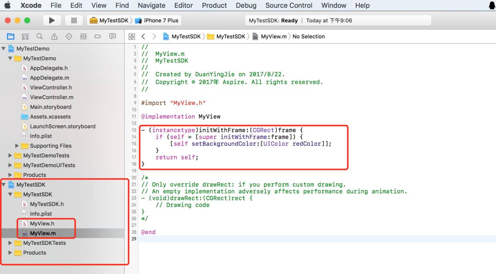Viewport: 496px width, 274px height.
Task: Open the Product menu
Action: point(214,5)
